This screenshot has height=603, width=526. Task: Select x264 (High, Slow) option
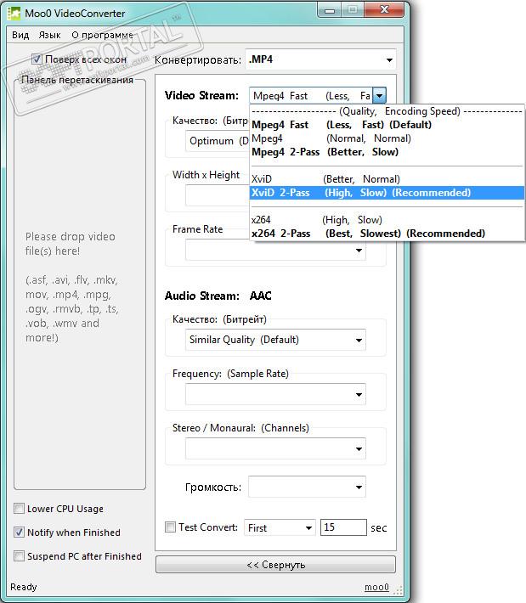(x=387, y=220)
